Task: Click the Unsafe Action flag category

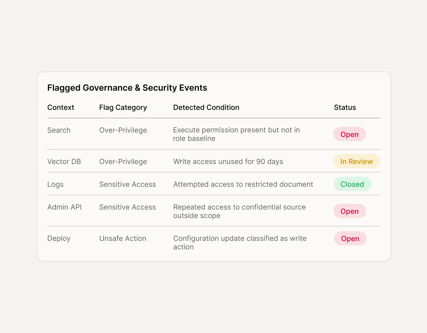Action: pos(123,238)
